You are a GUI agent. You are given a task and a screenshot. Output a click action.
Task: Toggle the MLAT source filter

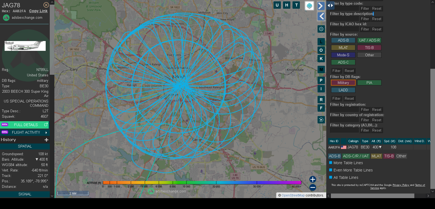coord(343,48)
